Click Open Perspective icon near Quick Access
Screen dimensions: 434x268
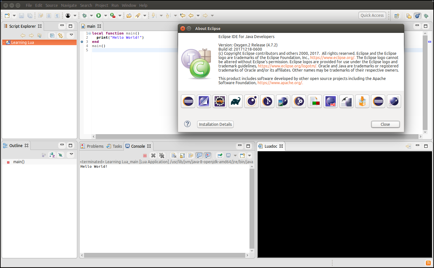point(397,15)
